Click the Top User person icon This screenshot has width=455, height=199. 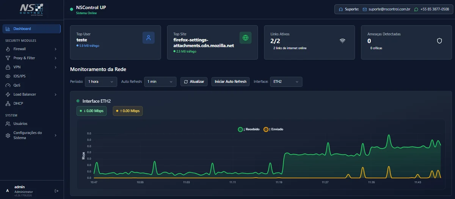click(x=149, y=38)
